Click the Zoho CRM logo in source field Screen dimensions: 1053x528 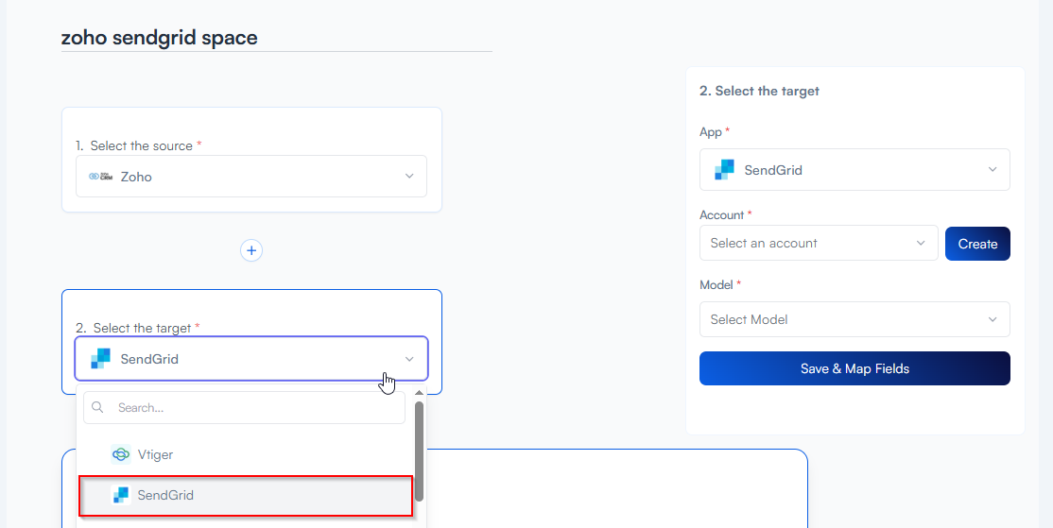tap(100, 177)
